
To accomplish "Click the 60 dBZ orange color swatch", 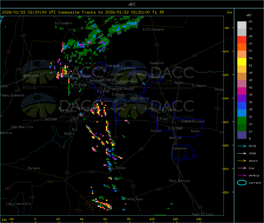I will tap(242, 47).
